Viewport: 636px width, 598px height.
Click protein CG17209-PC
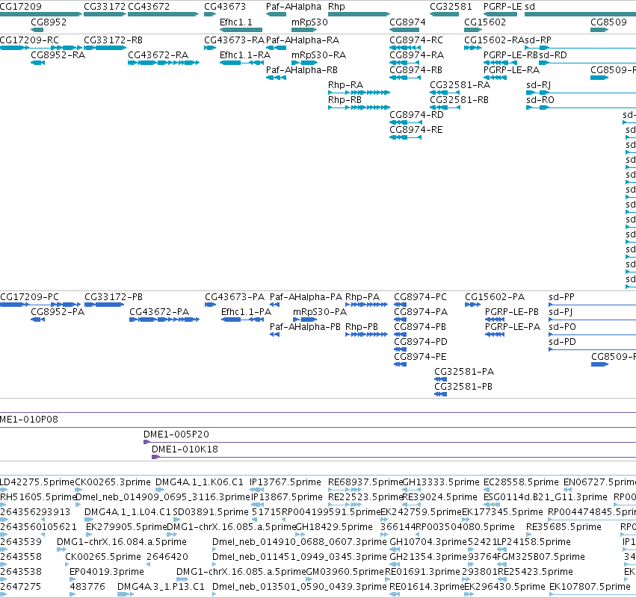coord(29,297)
